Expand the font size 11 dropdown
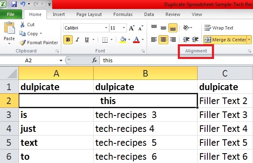The height and width of the screenshot is (163, 253). click(x=124, y=28)
